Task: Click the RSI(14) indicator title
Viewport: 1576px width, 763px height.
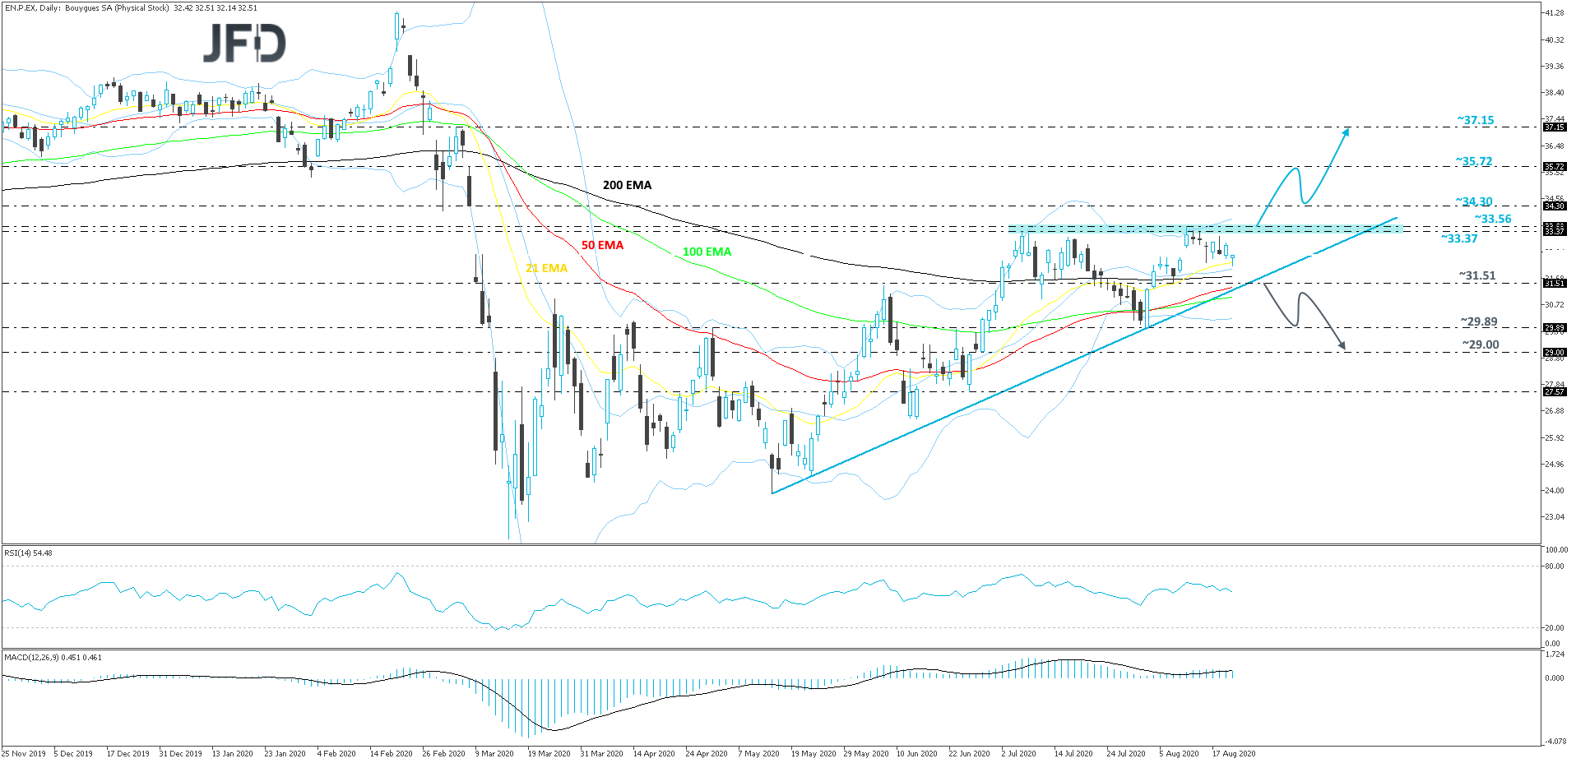Action: [29, 553]
